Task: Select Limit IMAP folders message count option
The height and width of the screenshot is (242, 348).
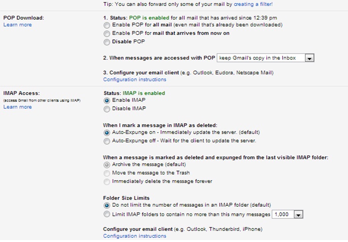Action: point(106,214)
